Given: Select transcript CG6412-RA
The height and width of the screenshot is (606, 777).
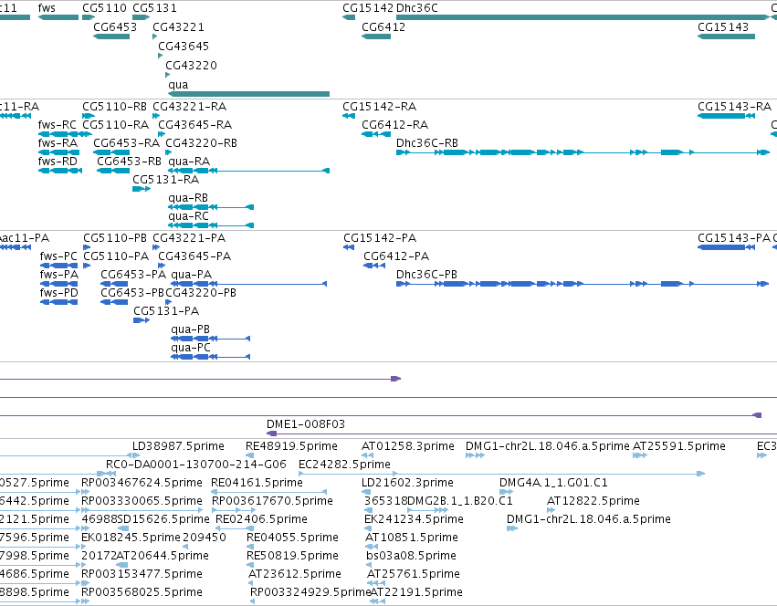Looking at the screenshot, I should click(x=376, y=134).
